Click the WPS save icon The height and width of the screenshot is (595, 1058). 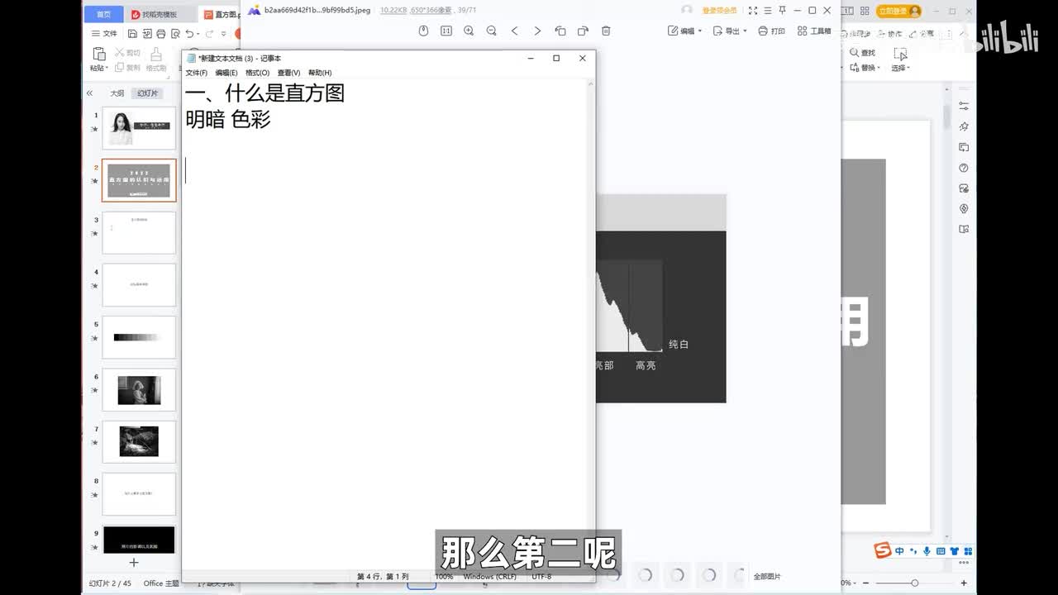click(x=132, y=34)
